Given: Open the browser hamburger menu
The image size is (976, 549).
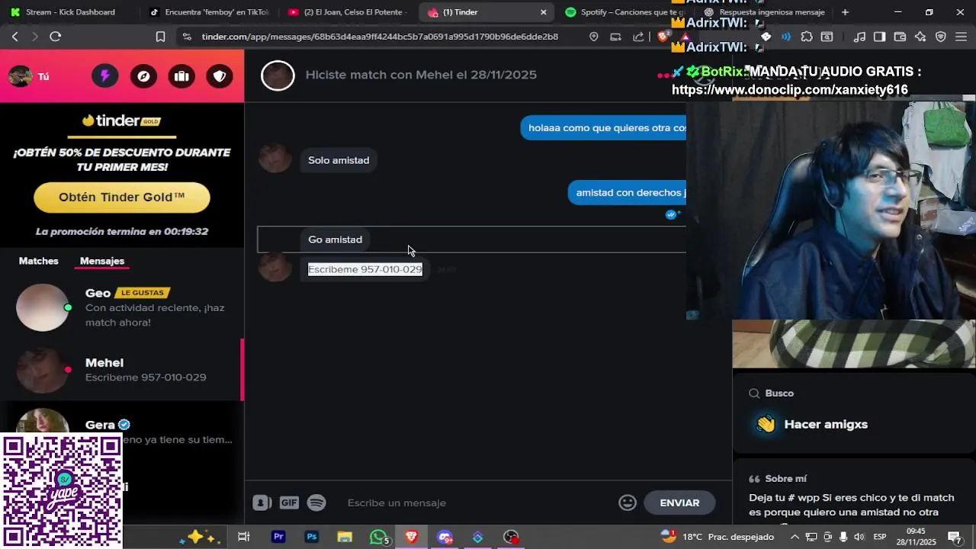Looking at the screenshot, I should [961, 37].
